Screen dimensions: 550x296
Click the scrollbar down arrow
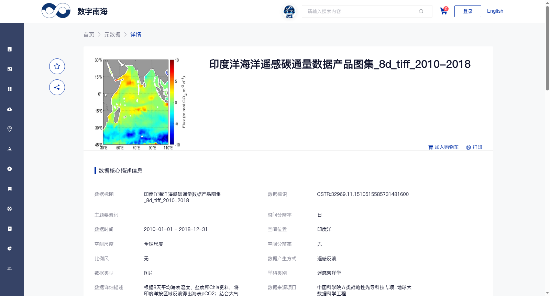[547, 293]
